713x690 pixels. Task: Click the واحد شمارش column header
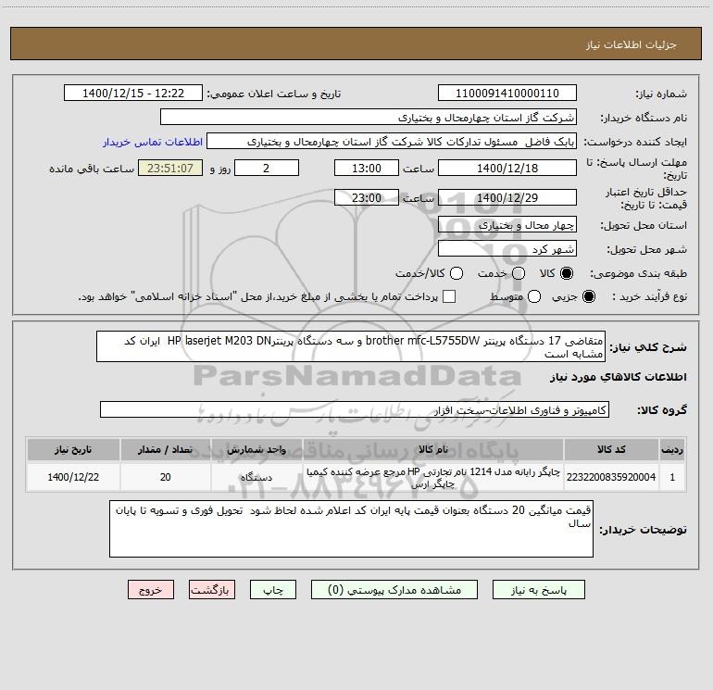click(x=256, y=449)
